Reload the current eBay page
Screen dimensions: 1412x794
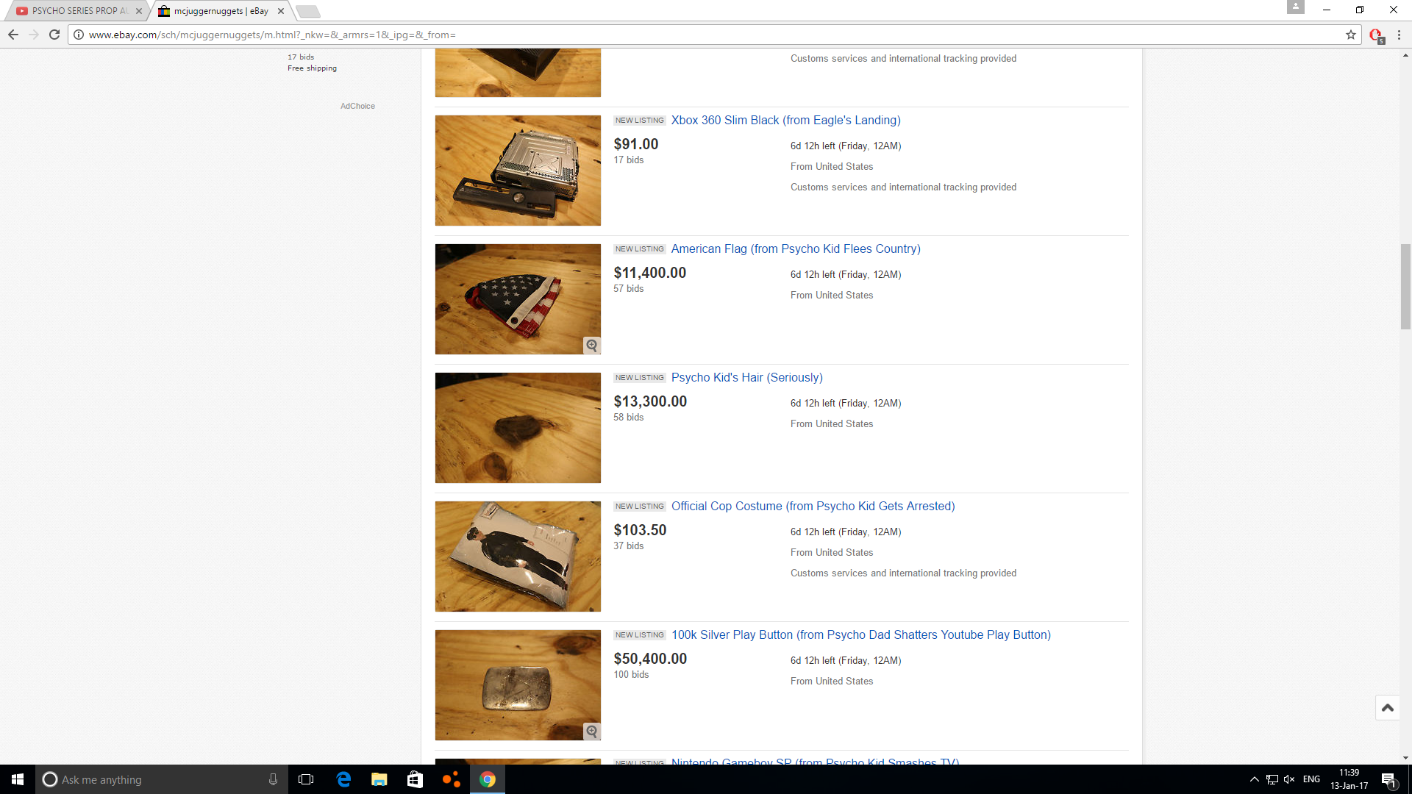[x=54, y=35]
